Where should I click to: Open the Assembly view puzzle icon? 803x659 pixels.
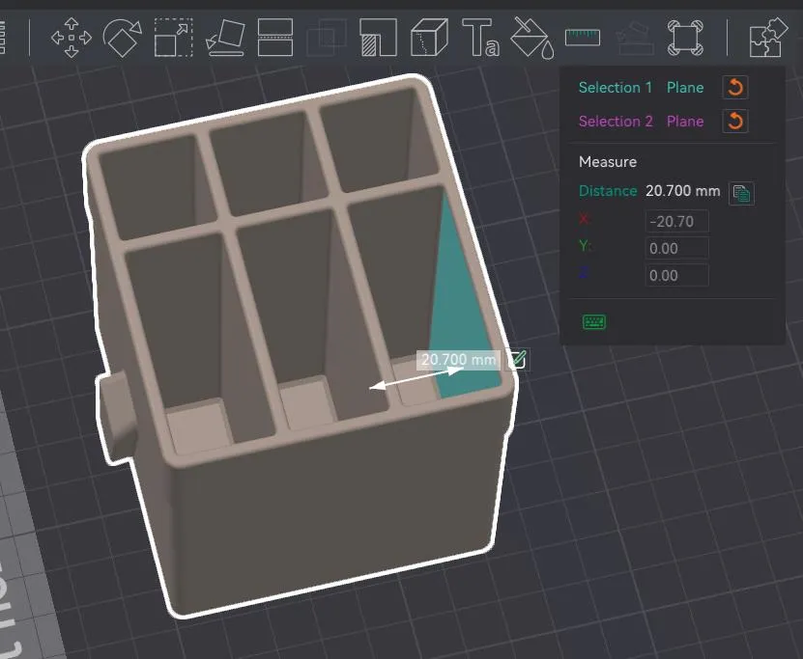pyautogui.click(x=766, y=37)
